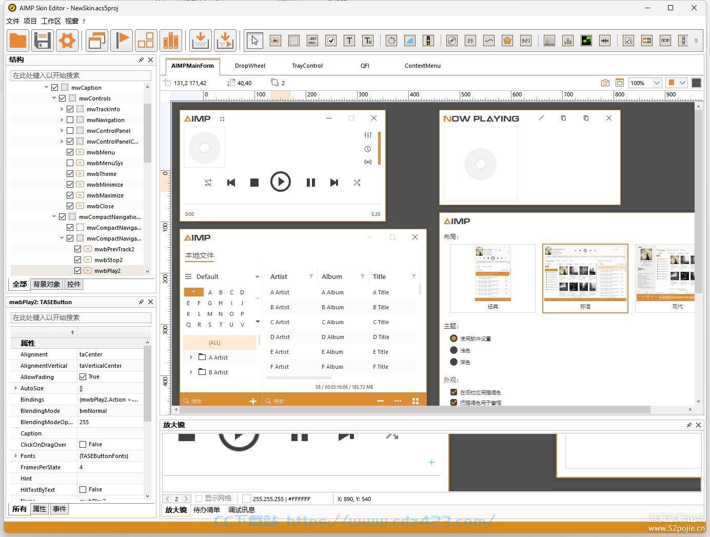Select the 经典 layout thumbnail
The width and height of the screenshot is (710, 537).
(x=492, y=278)
